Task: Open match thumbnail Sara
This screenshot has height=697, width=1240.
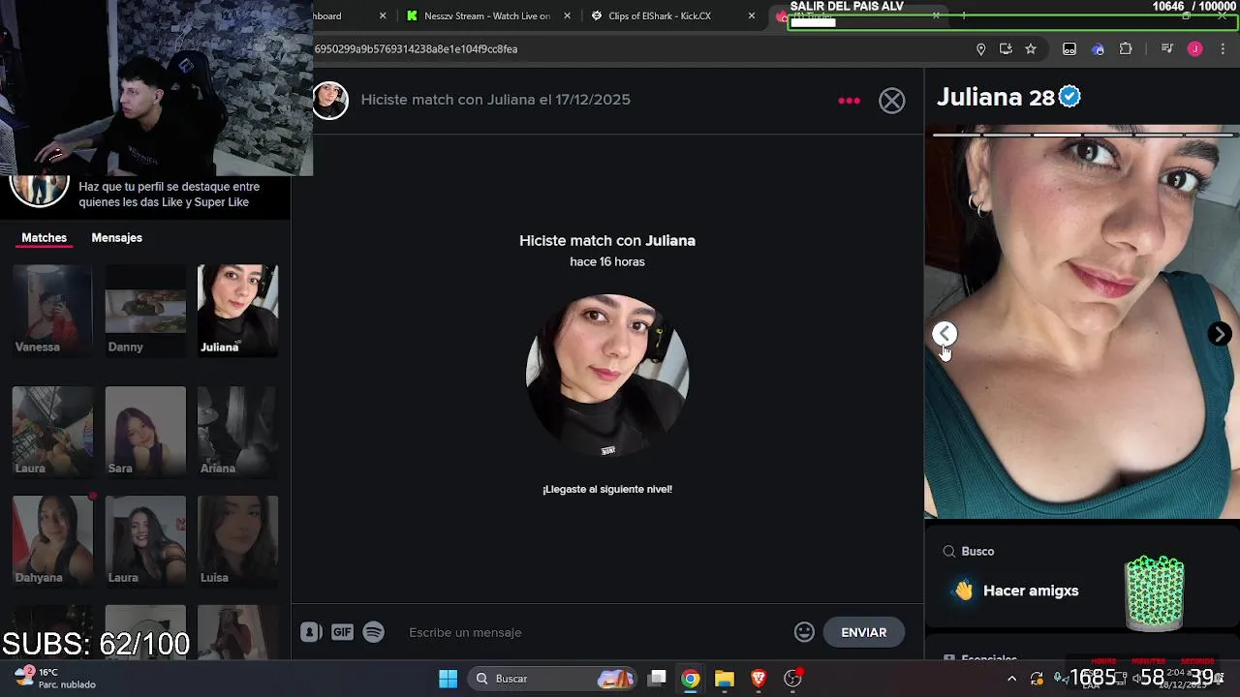Action: [x=145, y=431]
